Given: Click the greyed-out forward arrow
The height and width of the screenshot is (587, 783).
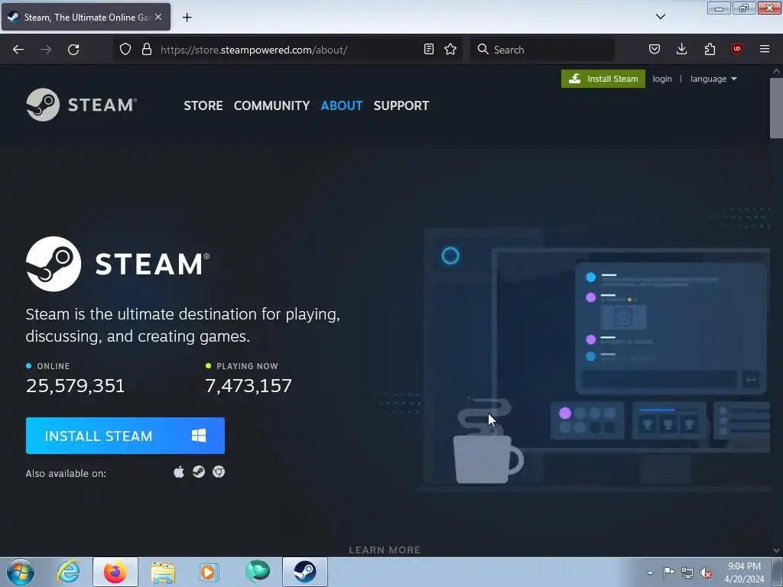Looking at the screenshot, I should click(x=46, y=50).
